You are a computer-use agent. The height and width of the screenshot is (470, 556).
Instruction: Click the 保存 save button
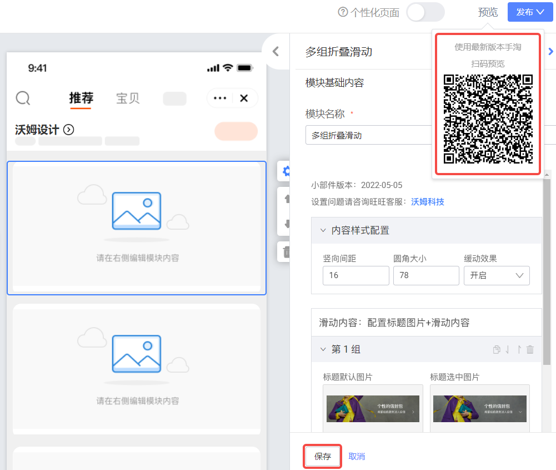322,457
